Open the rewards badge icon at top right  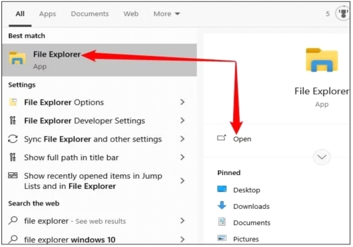pyautogui.click(x=343, y=13)
